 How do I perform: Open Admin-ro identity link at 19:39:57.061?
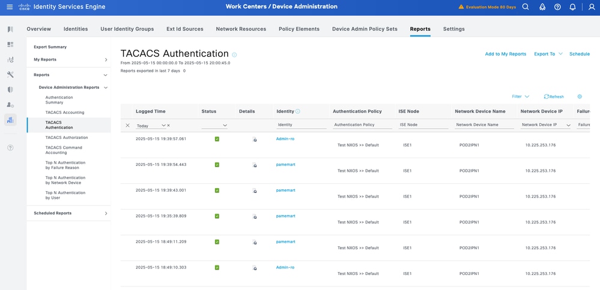(285, 139)
